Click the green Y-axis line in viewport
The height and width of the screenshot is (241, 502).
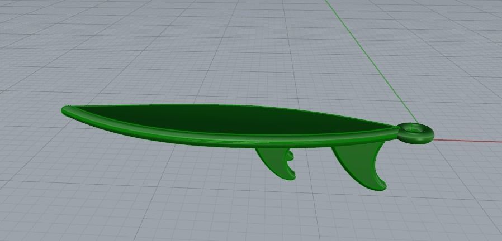coord(371,61)
